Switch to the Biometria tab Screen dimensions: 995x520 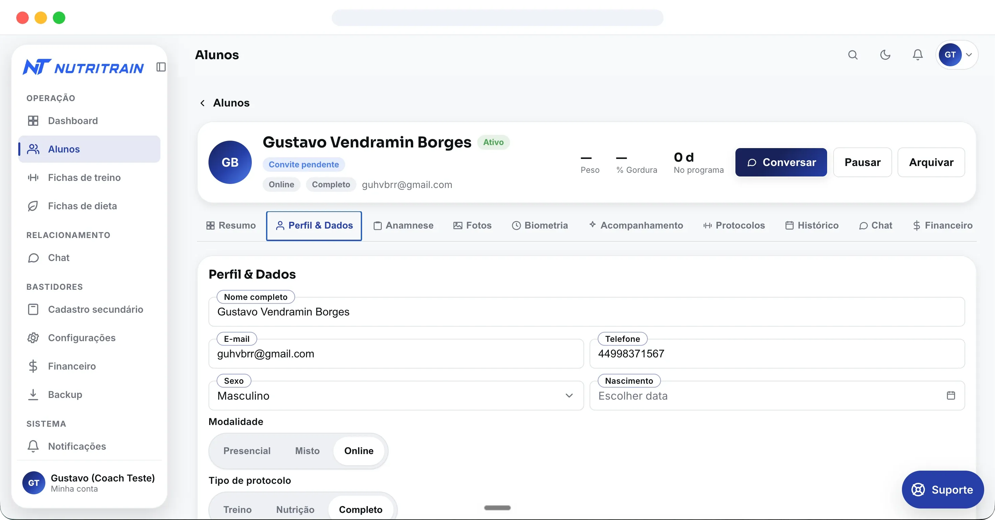pyautogui.click(x=539, y=225)
